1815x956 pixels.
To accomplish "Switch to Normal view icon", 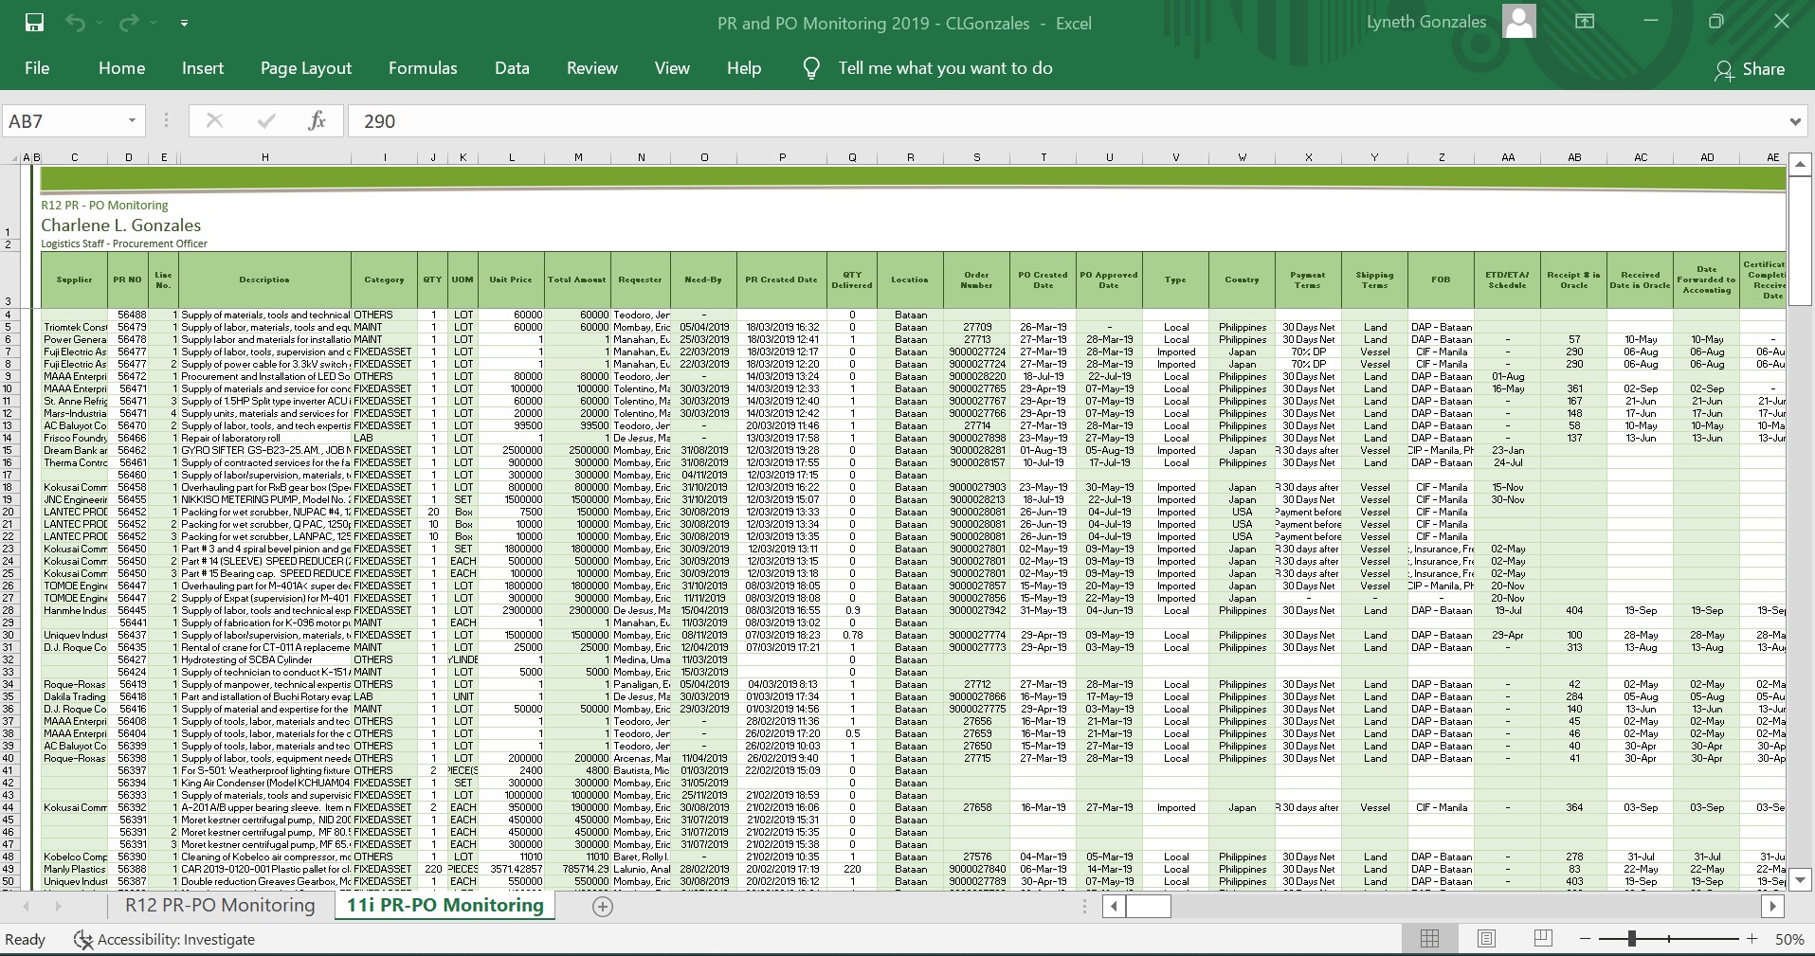I will pos(1429,939).
